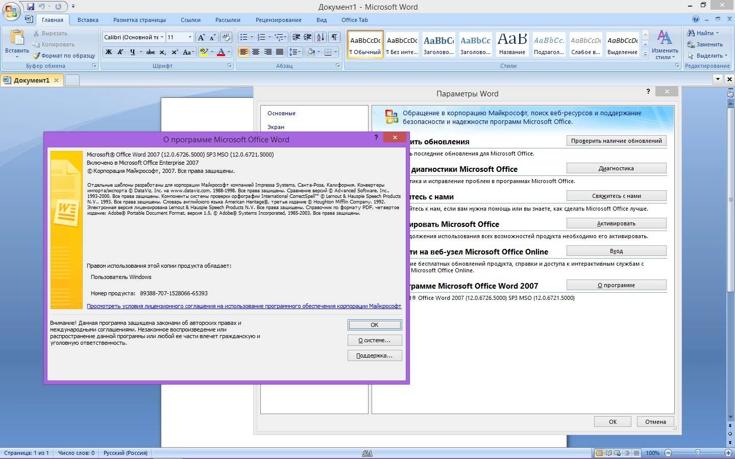
Task: Select Основные category in Word Options
Action: pos(281,113)
